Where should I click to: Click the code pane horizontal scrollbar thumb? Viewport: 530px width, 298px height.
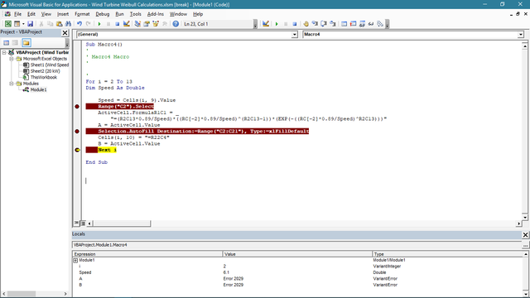click(x=122, y=223)
